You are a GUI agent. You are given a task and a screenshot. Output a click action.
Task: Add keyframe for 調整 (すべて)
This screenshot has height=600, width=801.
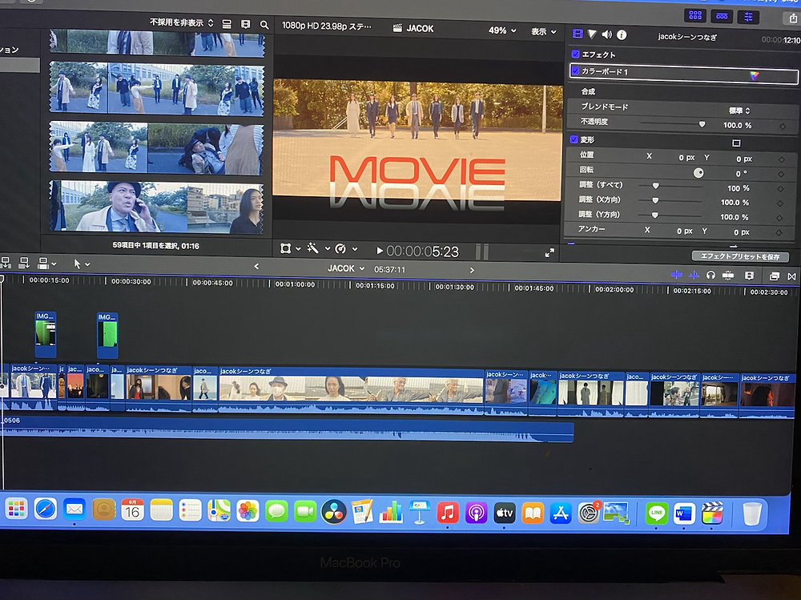779,189
